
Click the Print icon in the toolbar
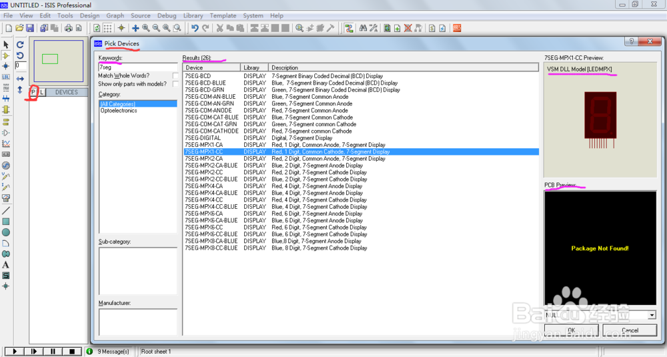pyautogui.click(x=68, y=29)
